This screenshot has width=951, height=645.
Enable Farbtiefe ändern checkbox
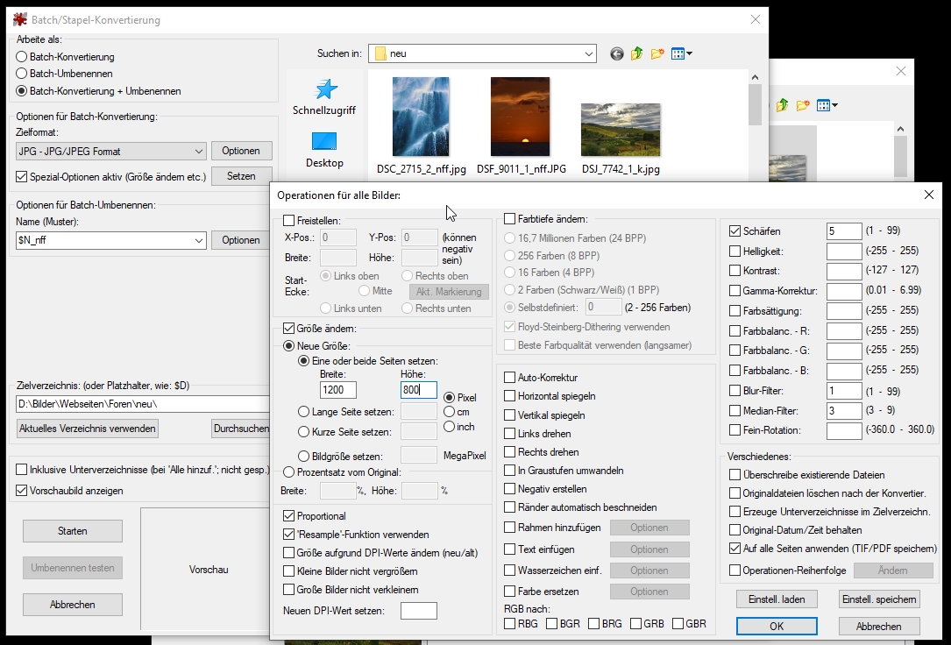coord(509,219)
